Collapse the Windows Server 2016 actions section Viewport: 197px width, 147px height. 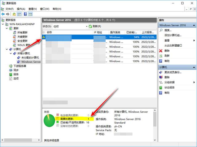[194, 25]
